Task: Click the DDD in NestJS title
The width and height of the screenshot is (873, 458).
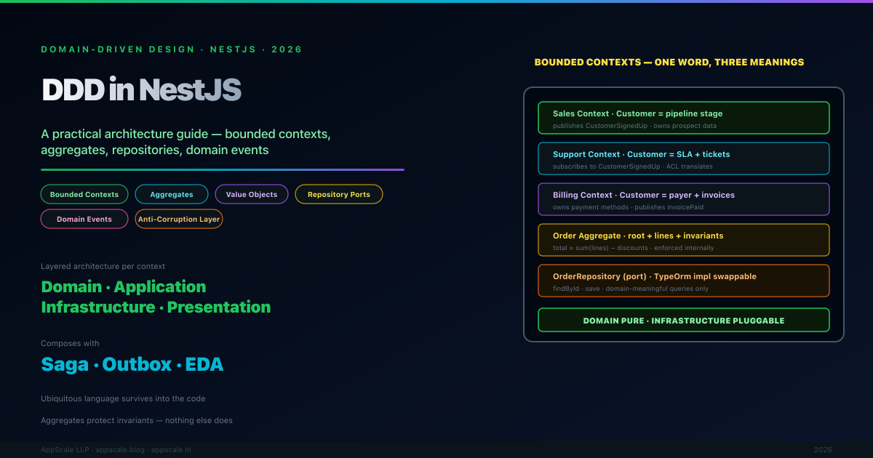Action: 141,89
